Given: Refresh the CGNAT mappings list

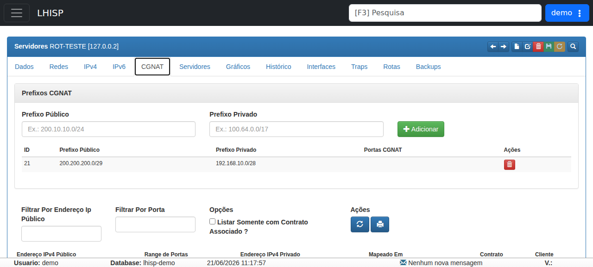Looking at the screenshot, I should coord(360,224).
